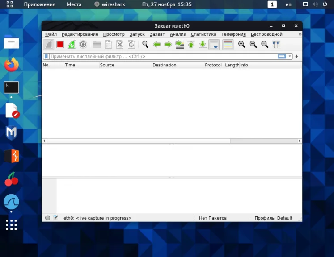The height and width of the screenshot is (257, 334).
Task: Click the scrollbar right arrow
Action: click(x=300, y=141)
